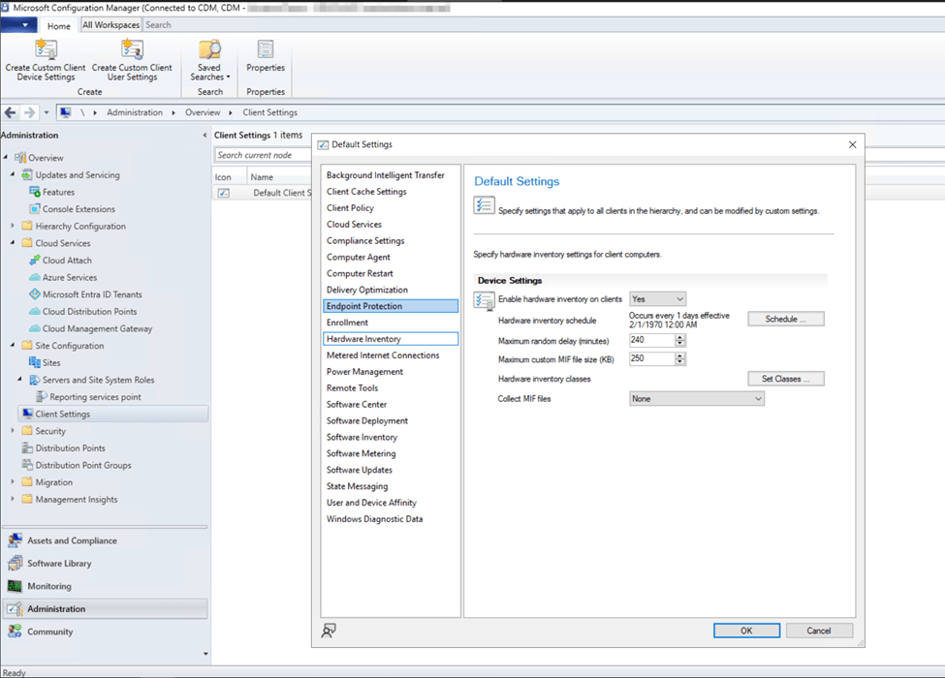This screenshot has width=945, height=678.
Task: Click Create Custom Client User Settings icon
Action: (x=132, y=50)
